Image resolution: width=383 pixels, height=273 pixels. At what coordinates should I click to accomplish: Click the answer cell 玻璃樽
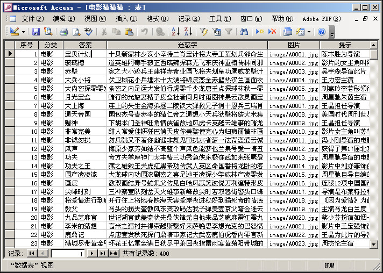(85, 63)
